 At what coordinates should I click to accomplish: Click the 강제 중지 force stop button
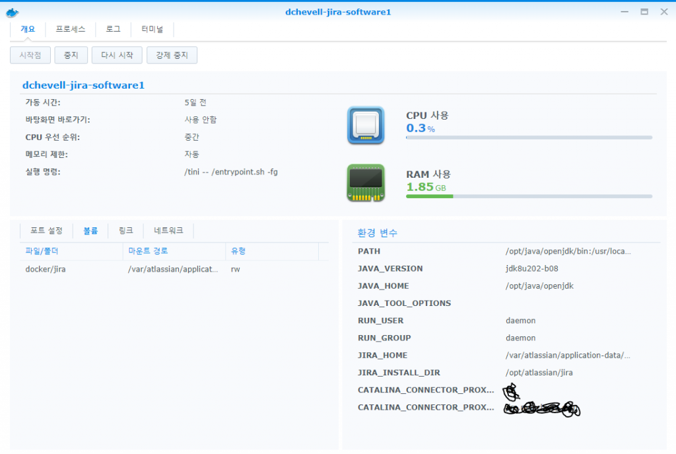point(172,56)
